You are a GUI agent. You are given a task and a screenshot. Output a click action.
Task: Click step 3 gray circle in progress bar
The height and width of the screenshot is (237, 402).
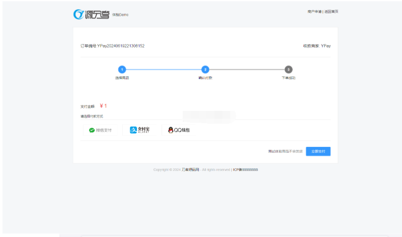pos(288,70)
